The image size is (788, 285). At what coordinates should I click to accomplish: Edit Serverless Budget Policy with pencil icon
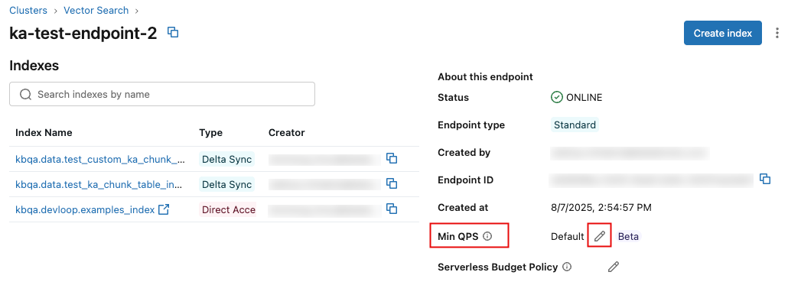pyautogui.click(x=613, y=267)
